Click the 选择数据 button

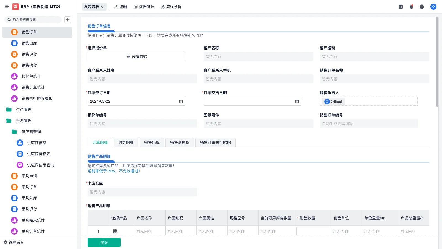[x=136, y=56]
